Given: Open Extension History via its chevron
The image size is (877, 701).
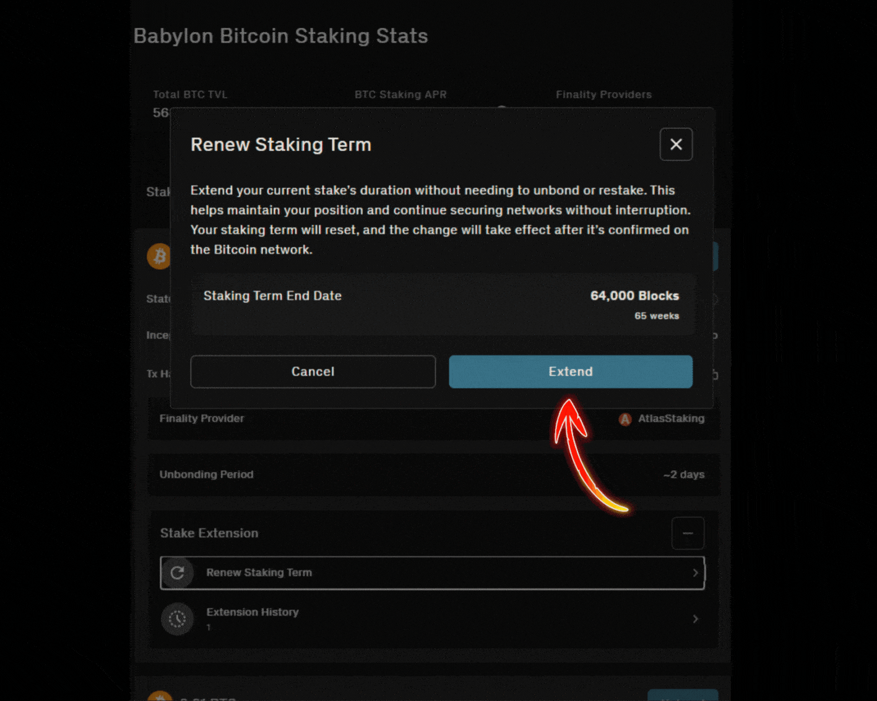Looking at the screenshot, I should 695,619.
